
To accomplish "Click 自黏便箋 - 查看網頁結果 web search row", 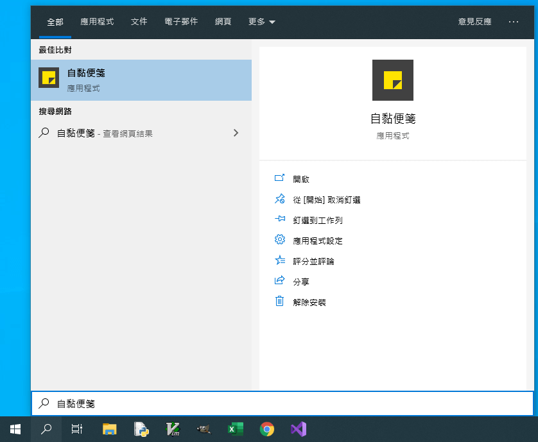I will coord(141,133).
